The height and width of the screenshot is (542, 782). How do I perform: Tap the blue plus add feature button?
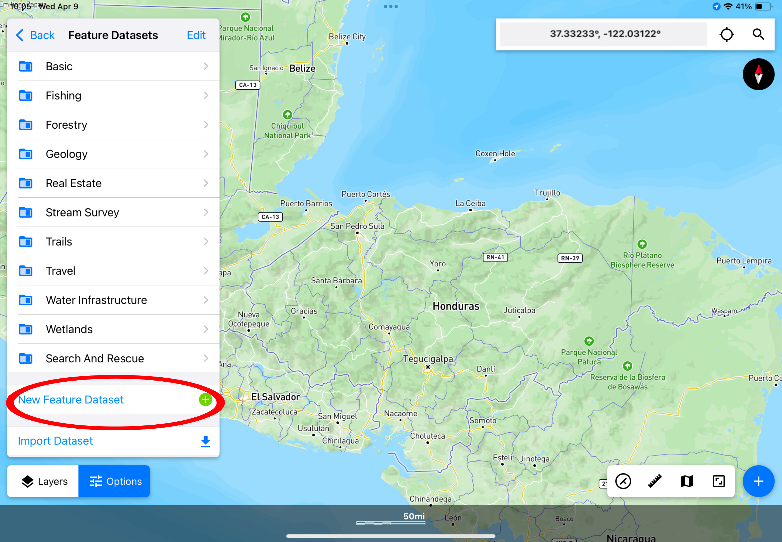click(x=758, y=481)
